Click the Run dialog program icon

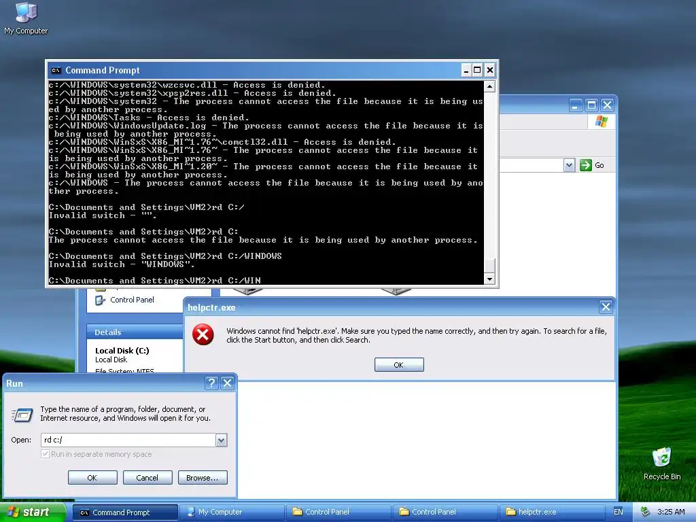pos(22,415)
